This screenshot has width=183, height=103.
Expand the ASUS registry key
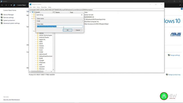pos(36,44)
